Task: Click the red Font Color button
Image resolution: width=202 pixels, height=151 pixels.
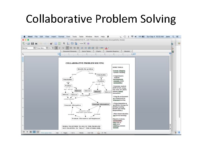Action: 106,48
